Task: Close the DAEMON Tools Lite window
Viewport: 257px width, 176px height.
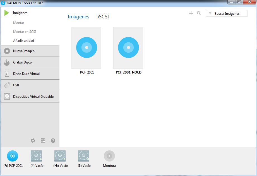Action: pos(250,2)
